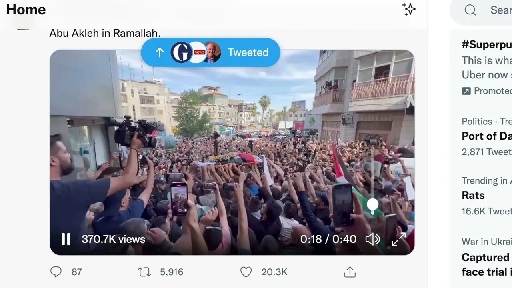Adjust the video volume slider knob
Viewport: 512px width, 288px height.
[x=372, y=205]
